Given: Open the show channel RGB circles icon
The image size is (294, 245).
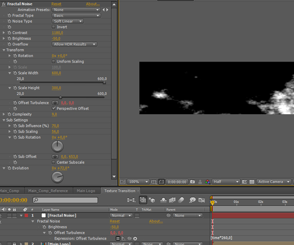Looking at the screenshot, I should (208, 182).
